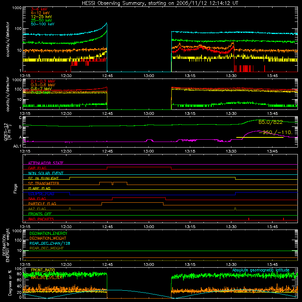Click the SC_TRANSMITTER flag label

click(x=43, y=183)
